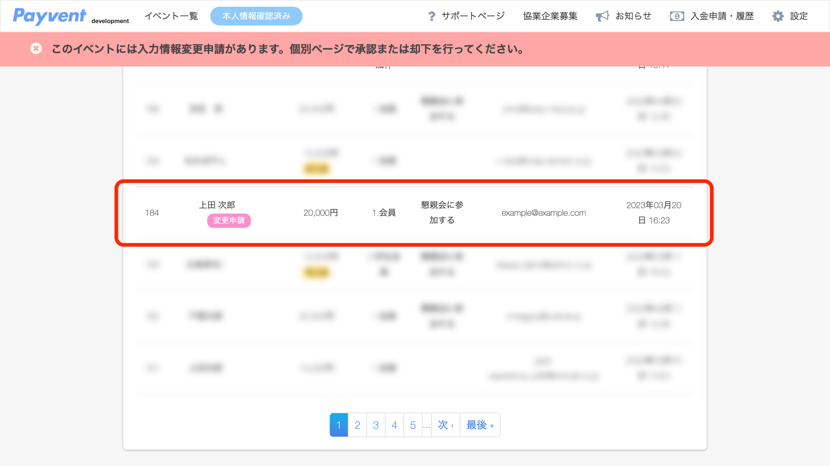Jump to the 最後 last page

coord(480,425)
